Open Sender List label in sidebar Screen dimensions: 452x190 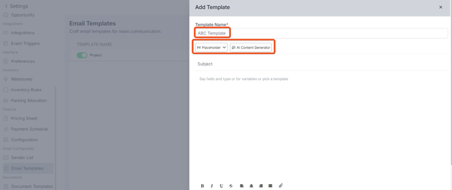point(22,158)
